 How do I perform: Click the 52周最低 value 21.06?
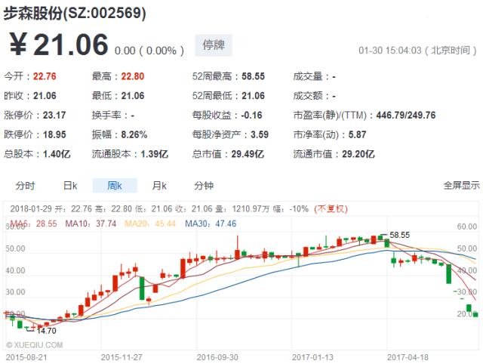click(x=254, y=96)
